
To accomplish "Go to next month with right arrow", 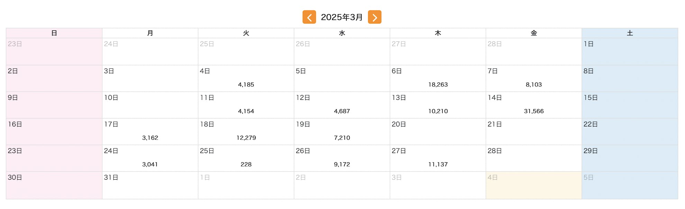I will [x=374, y=17].
